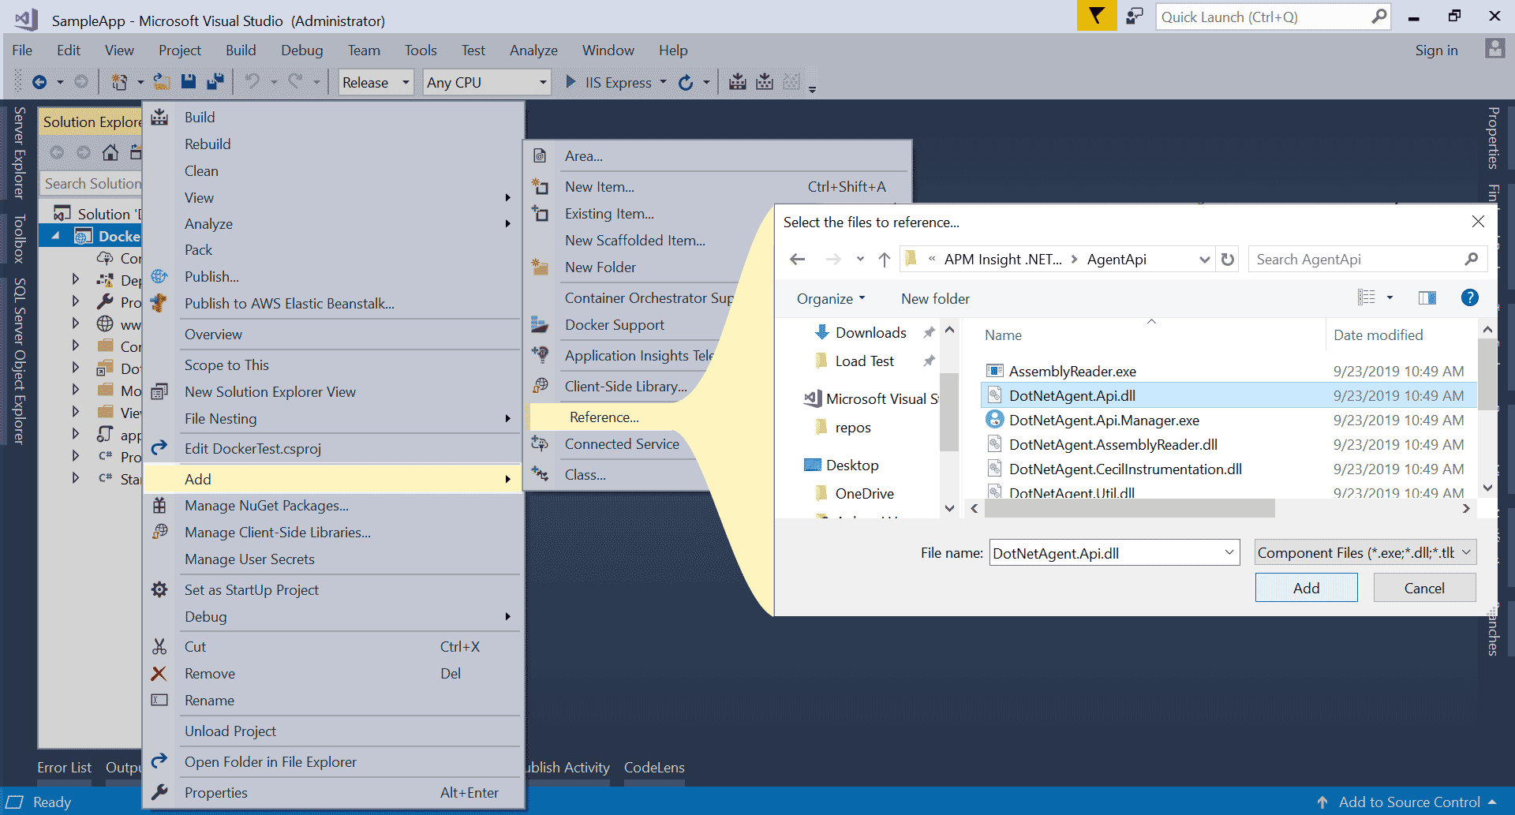Click the Search AgentApi input field

pos(1357,260)
